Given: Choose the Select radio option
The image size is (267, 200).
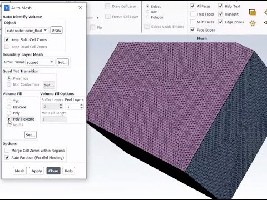Looking at the screenshot, I should tap(147, 6).
